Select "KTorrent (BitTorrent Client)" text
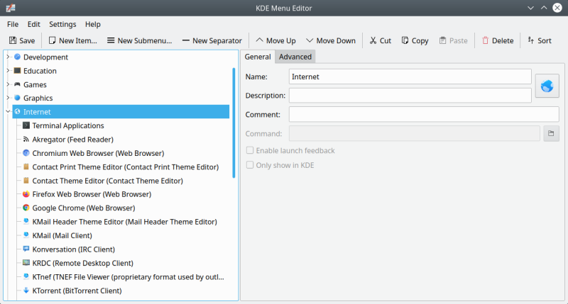568x304 pixels. [77, 291]
